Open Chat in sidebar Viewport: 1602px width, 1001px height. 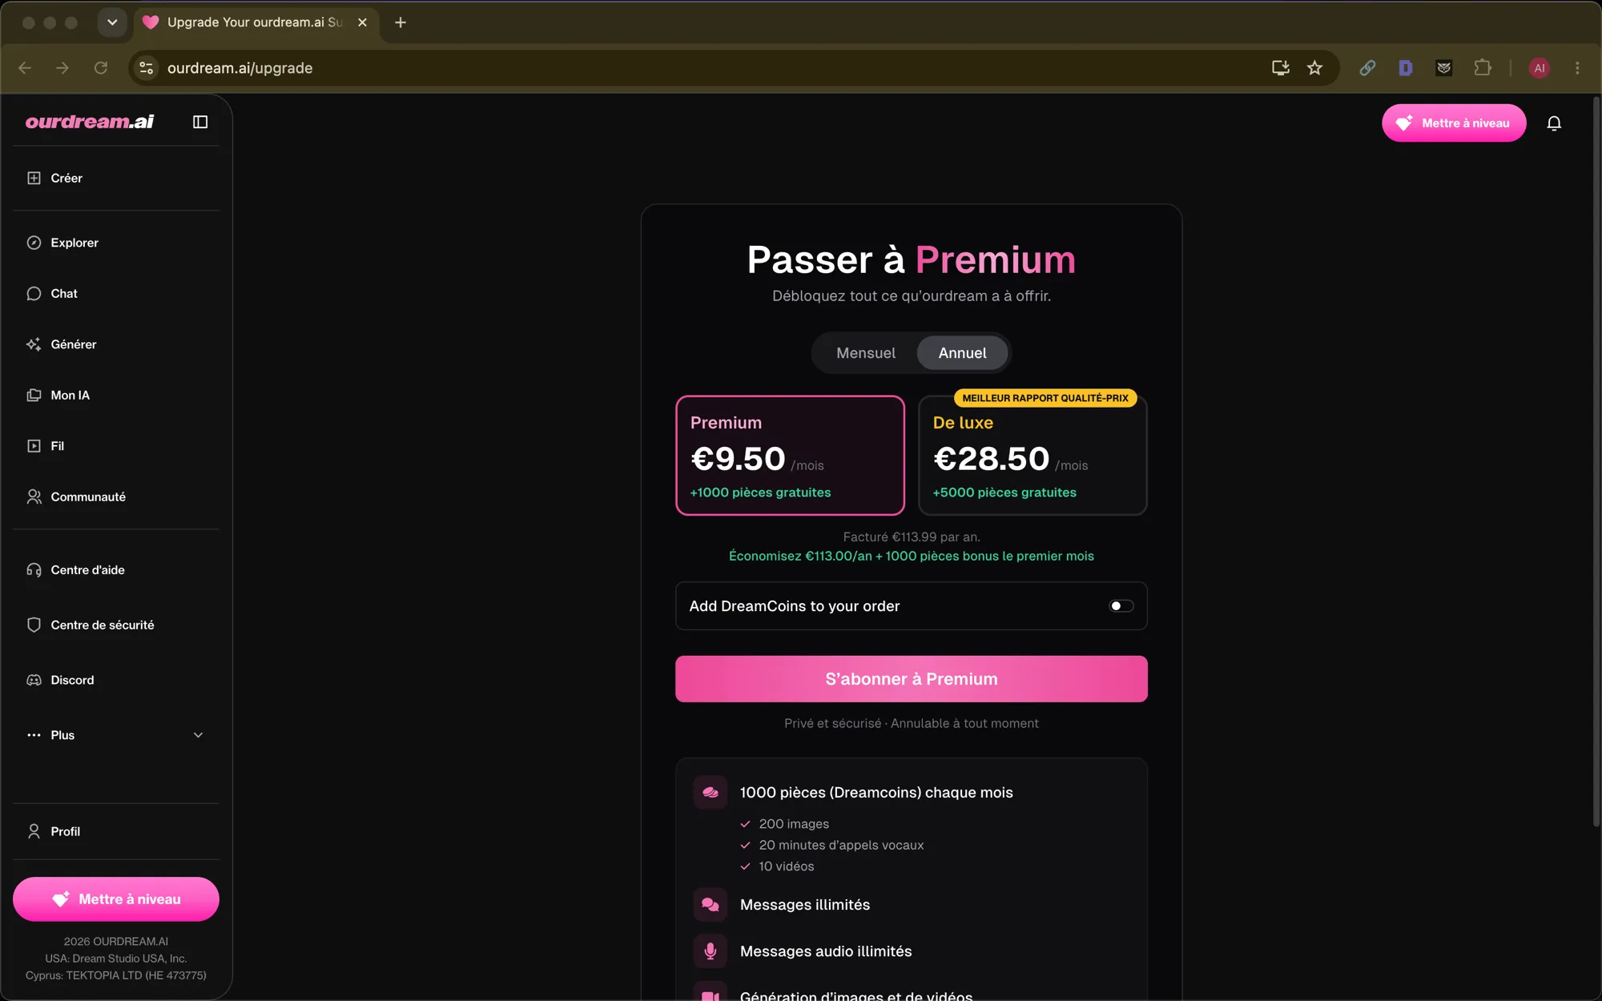click(x=116, y=293)
